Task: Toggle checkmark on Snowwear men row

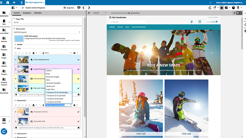Action: (x=78, y=121)
